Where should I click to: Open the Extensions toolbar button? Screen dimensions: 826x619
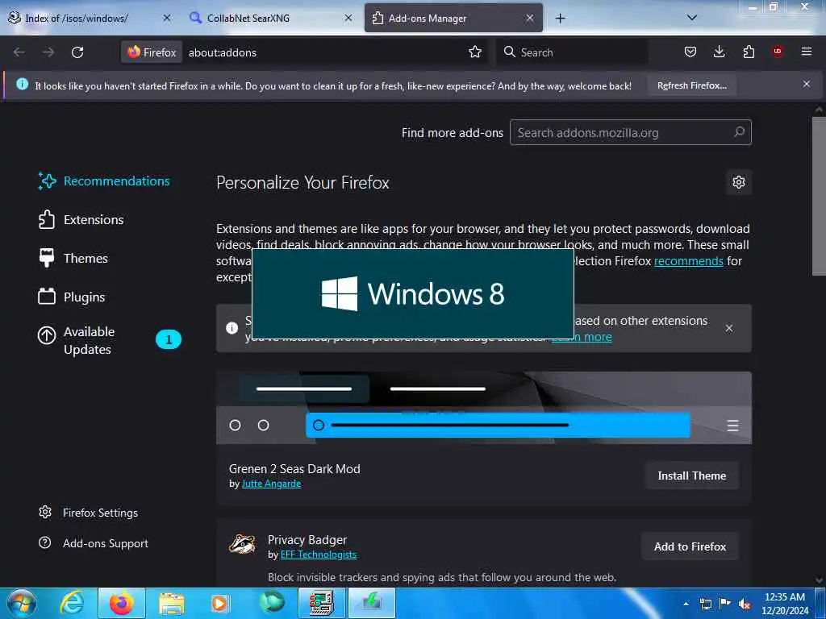pyautogui.click(x=749, y=52)
